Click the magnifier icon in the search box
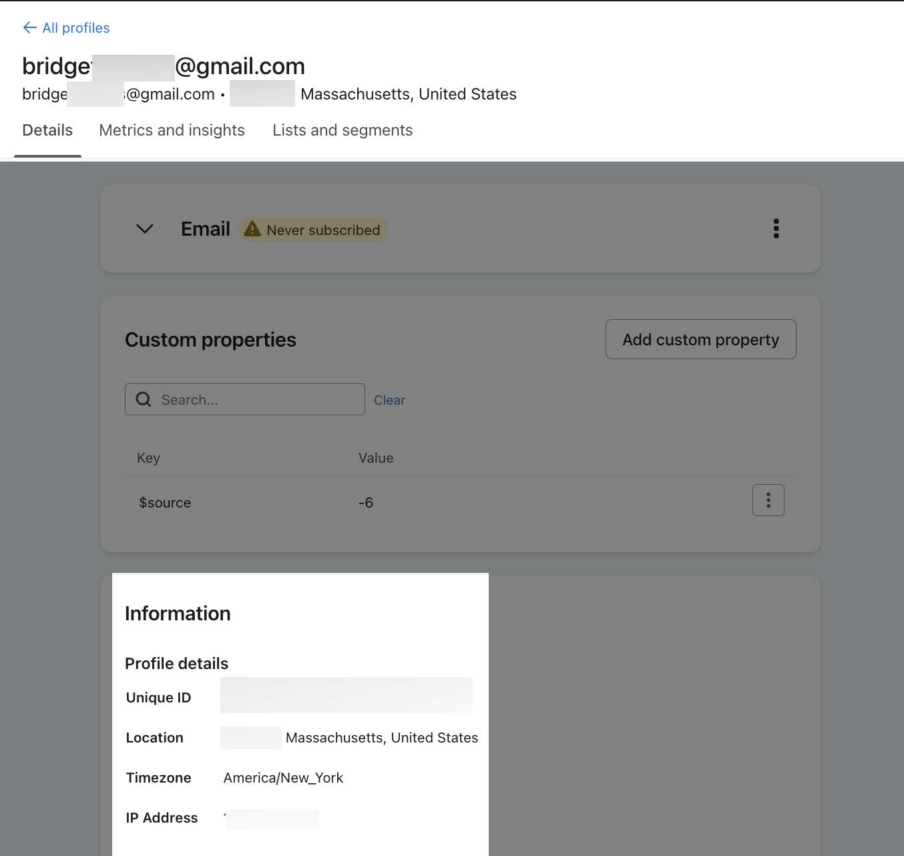 coord(144,399)
